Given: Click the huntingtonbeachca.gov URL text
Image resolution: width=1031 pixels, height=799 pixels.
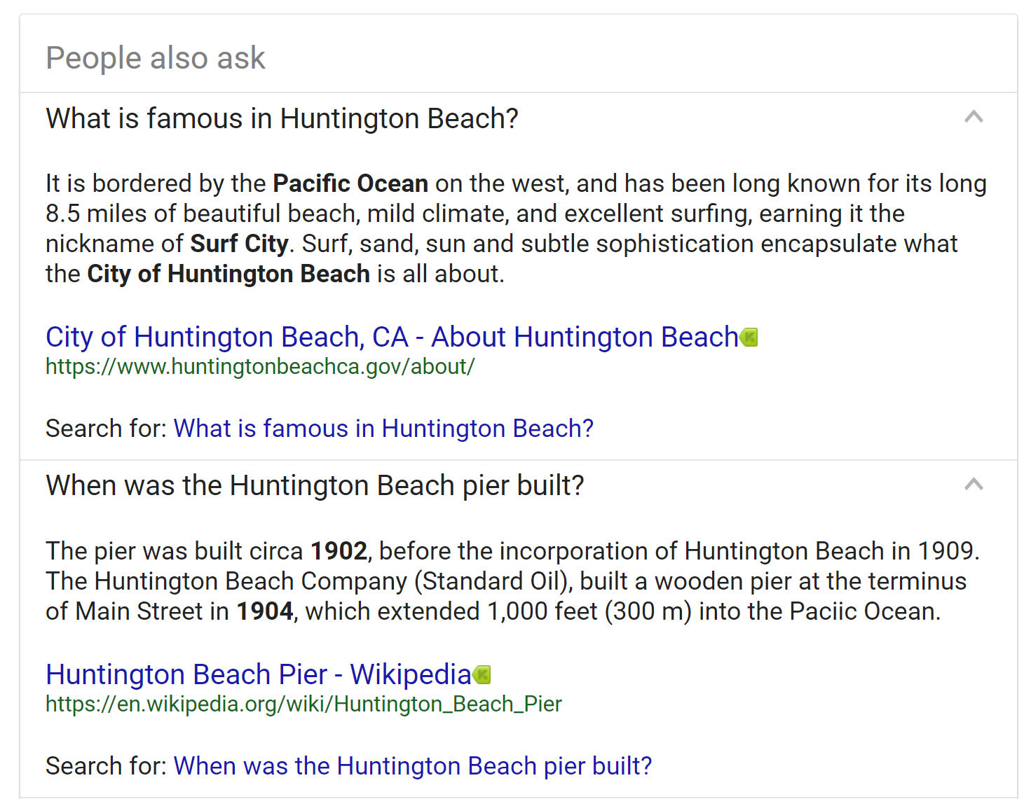Looking at the screenshot, I should (260, 366).
